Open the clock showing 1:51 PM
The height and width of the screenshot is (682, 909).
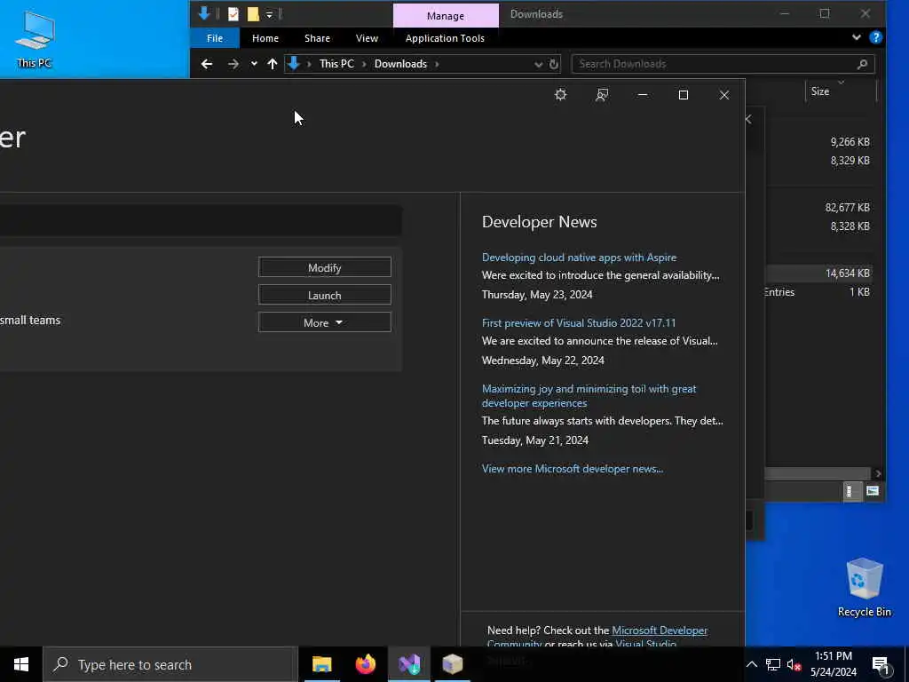click(x=833, y=664)
